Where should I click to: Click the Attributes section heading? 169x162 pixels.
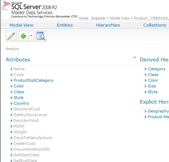(18, 60)
